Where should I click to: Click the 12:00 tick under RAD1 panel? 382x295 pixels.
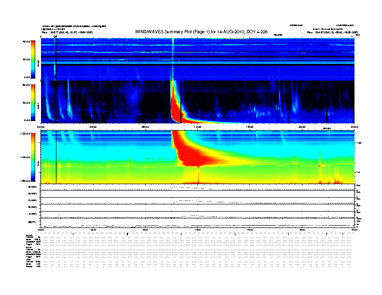198,127
